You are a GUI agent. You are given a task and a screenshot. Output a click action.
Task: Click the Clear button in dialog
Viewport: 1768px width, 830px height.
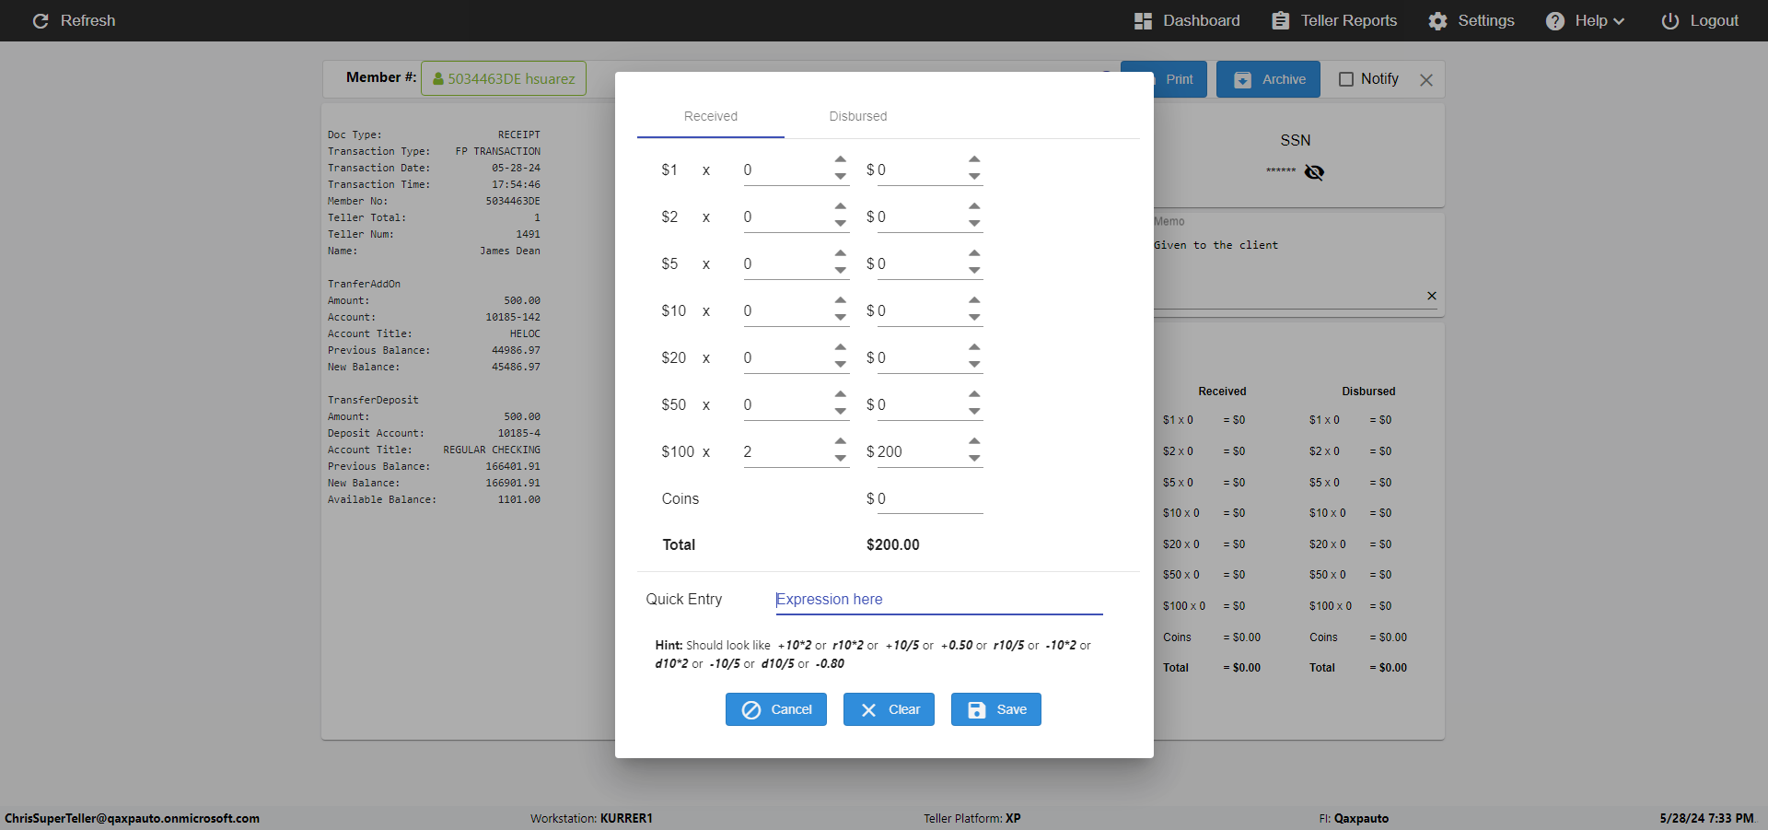[x=889, y=709]
